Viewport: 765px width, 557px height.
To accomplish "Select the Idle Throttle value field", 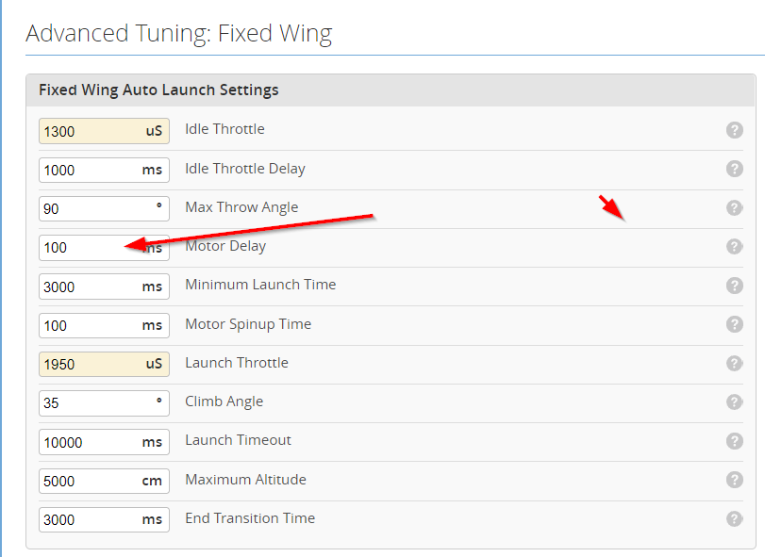I will pyautogui.click(x=104, y=131).
